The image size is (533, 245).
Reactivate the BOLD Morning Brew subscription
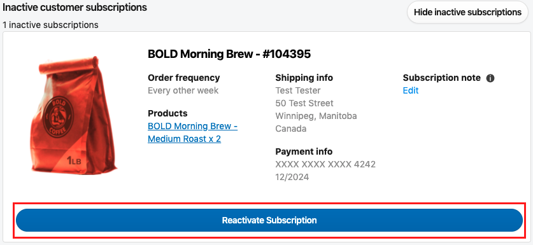[269, 220]
